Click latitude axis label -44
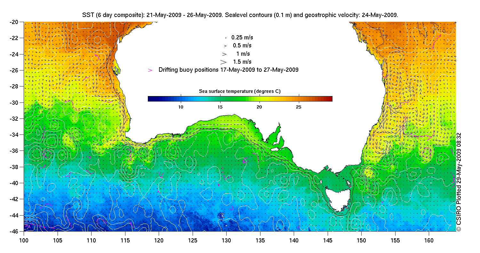 click(14, 215)
